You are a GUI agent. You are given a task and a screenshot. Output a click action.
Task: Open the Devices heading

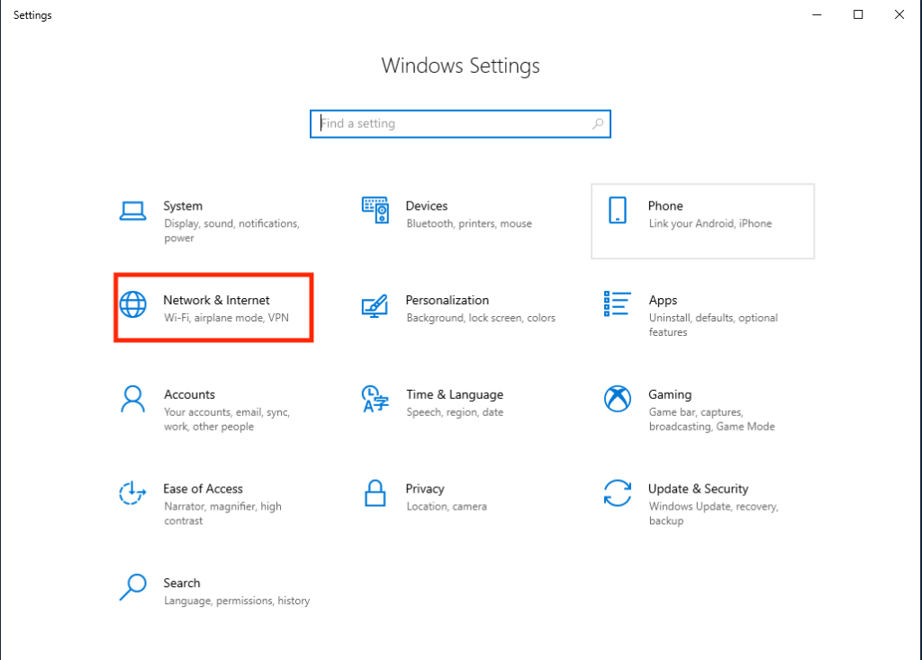(x=426, y=206)
